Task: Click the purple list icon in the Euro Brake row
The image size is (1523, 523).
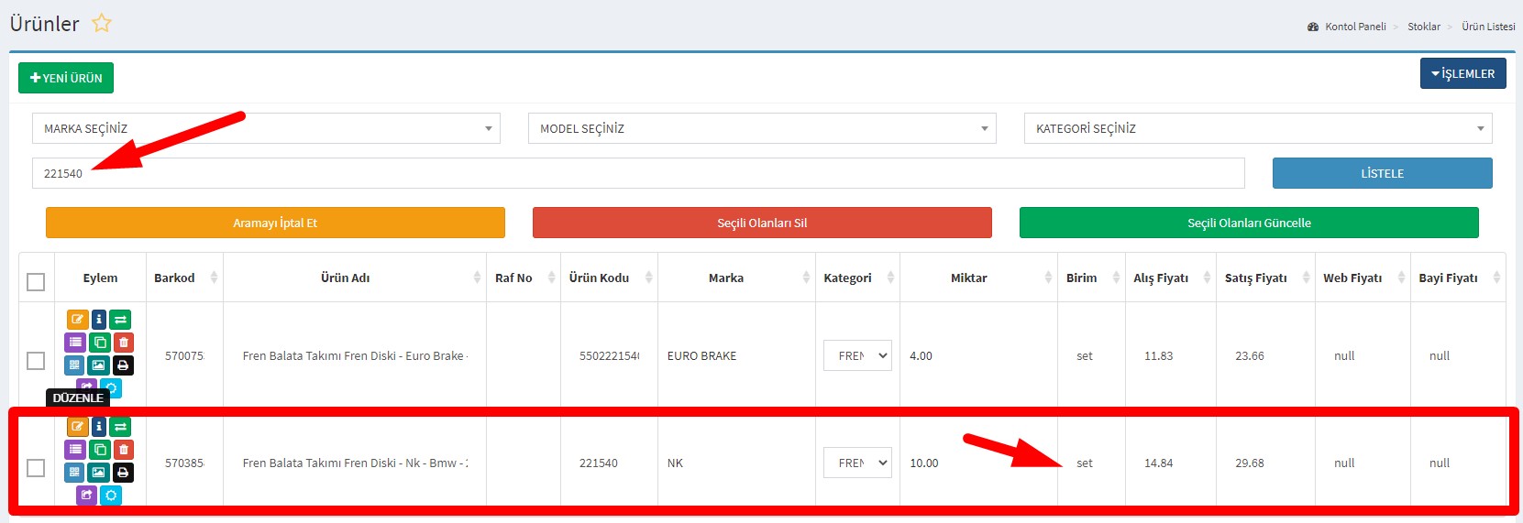Action: pos(75,343)
